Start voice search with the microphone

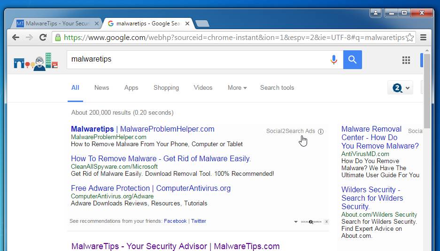[x=334, y=60]
